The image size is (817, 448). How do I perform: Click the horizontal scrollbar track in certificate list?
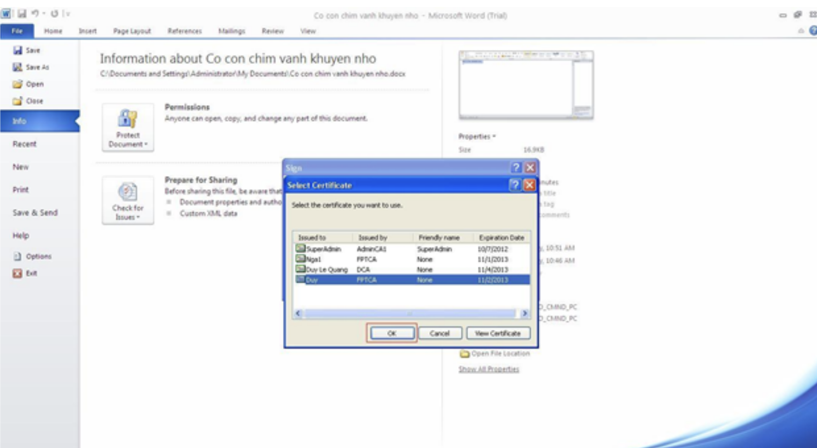pos(411,313)
